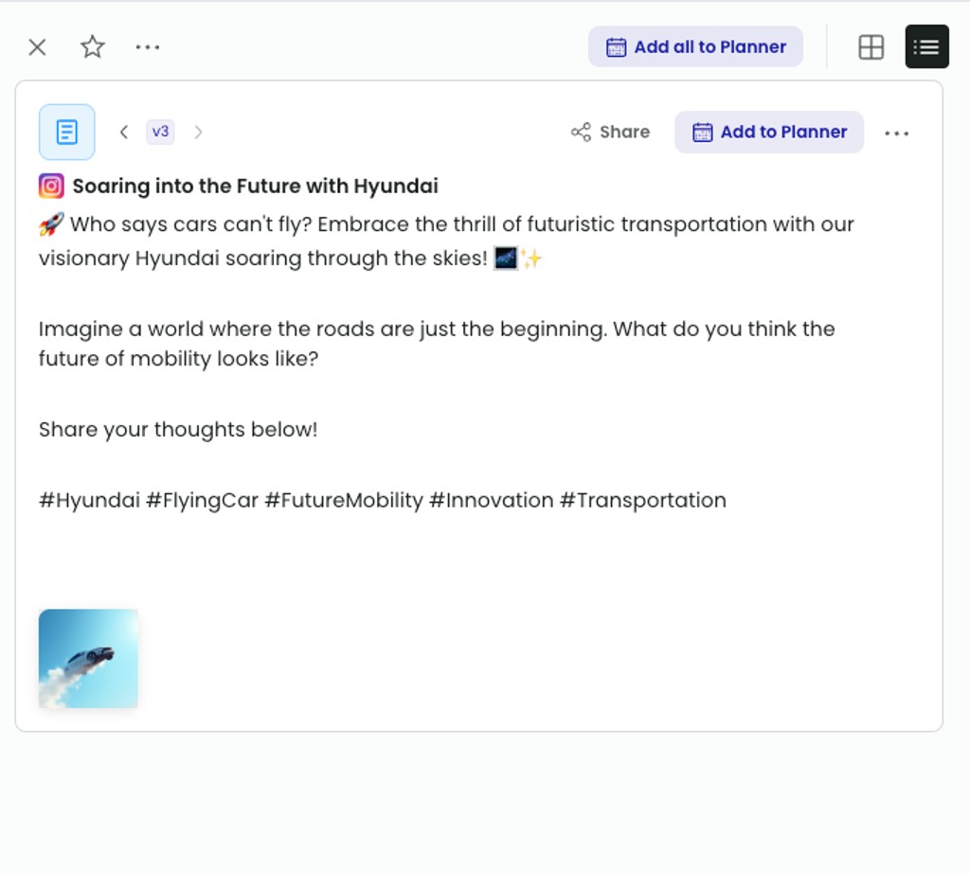Open the post card's ellipsis options menu
The height and width of the screenshot is (873, 970).
[896, 133]
